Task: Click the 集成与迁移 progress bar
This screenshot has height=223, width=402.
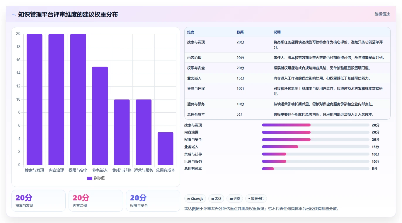Action: tap(316, 154)
